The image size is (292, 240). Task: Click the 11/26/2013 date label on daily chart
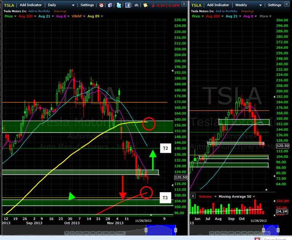point(143,221)
